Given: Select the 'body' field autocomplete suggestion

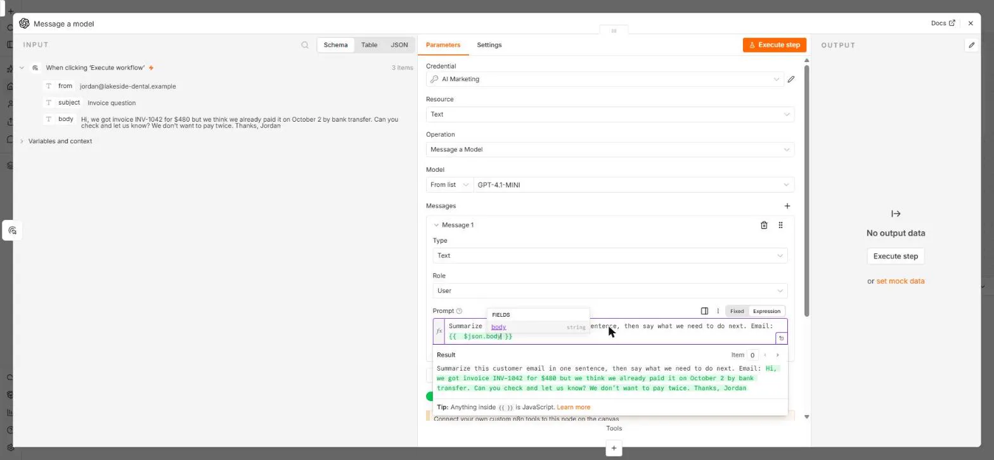Looking at the screenshot, I should coord(538,327).
